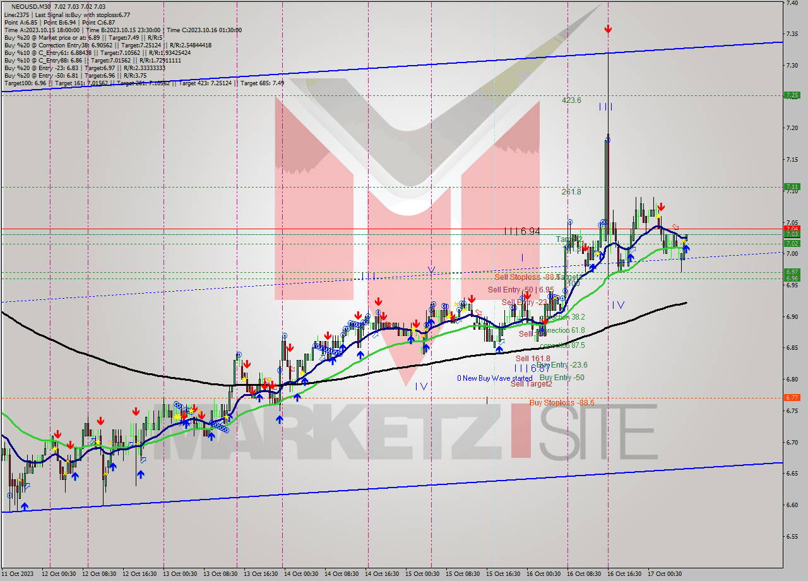
Task: Click the '13 Oct 00:30' time label
Action: (181, 574)
